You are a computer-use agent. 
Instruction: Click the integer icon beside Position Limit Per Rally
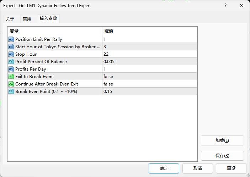tap(11, 39)
